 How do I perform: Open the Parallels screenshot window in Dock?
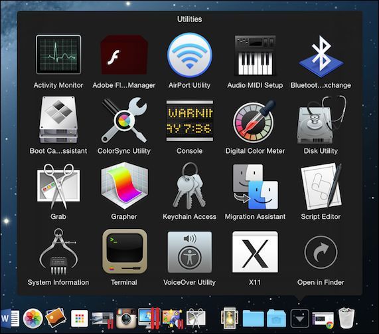102,319
